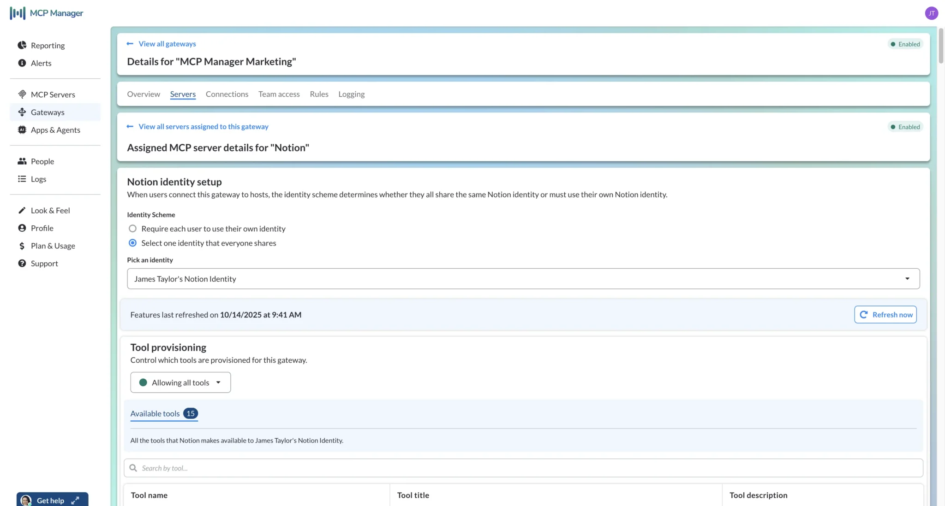945x506 pixels.
Task: Expand the 'Allowing all tools' dropdown
Action: click(x=180, y=382)
